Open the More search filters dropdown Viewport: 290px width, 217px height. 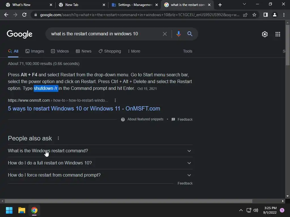[x=134, y=51]
